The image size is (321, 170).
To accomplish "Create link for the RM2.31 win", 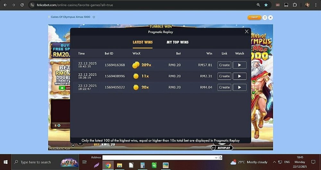I will [224, 76].
